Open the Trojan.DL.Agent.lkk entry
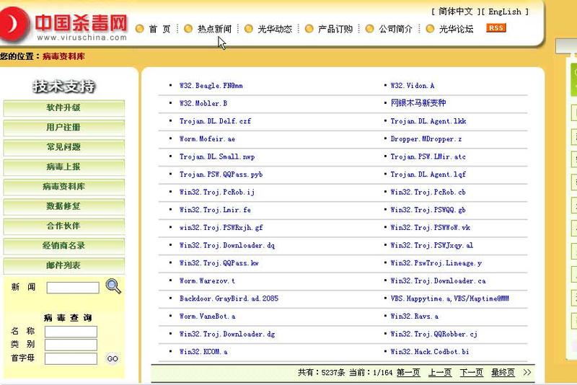Image resolution: width=577 pixels, height=385 pixels. point(428,121)
